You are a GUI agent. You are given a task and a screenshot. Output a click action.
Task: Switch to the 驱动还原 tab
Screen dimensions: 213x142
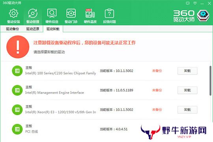33,29
